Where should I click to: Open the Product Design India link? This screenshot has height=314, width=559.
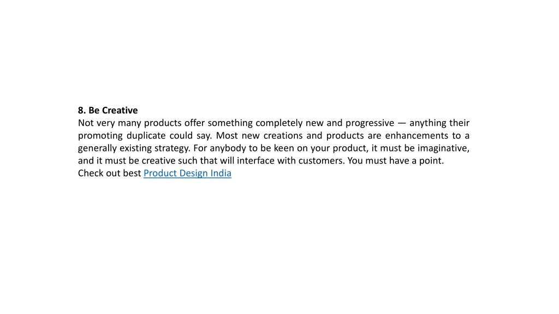[188, 173]
